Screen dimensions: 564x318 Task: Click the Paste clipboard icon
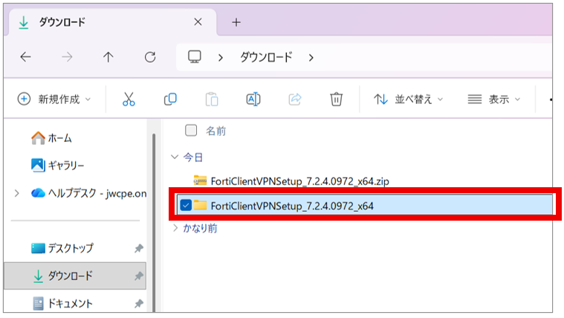click(212, 100)
